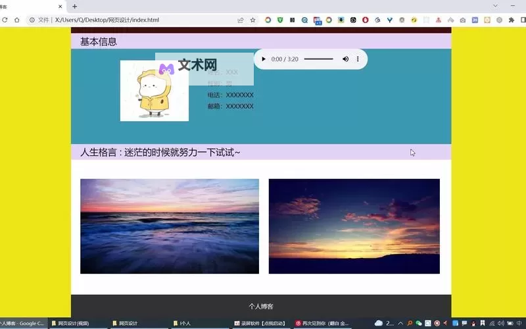Expand the hidden system tray icons

[x=400, y=323]
